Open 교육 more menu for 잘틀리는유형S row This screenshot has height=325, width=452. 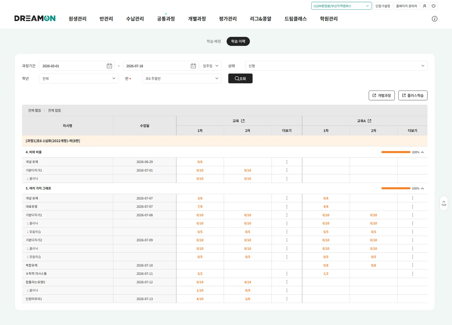click(x=287, y=282)
